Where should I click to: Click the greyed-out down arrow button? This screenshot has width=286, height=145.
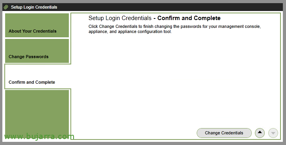pyautogui.click(x=273, y=133)
